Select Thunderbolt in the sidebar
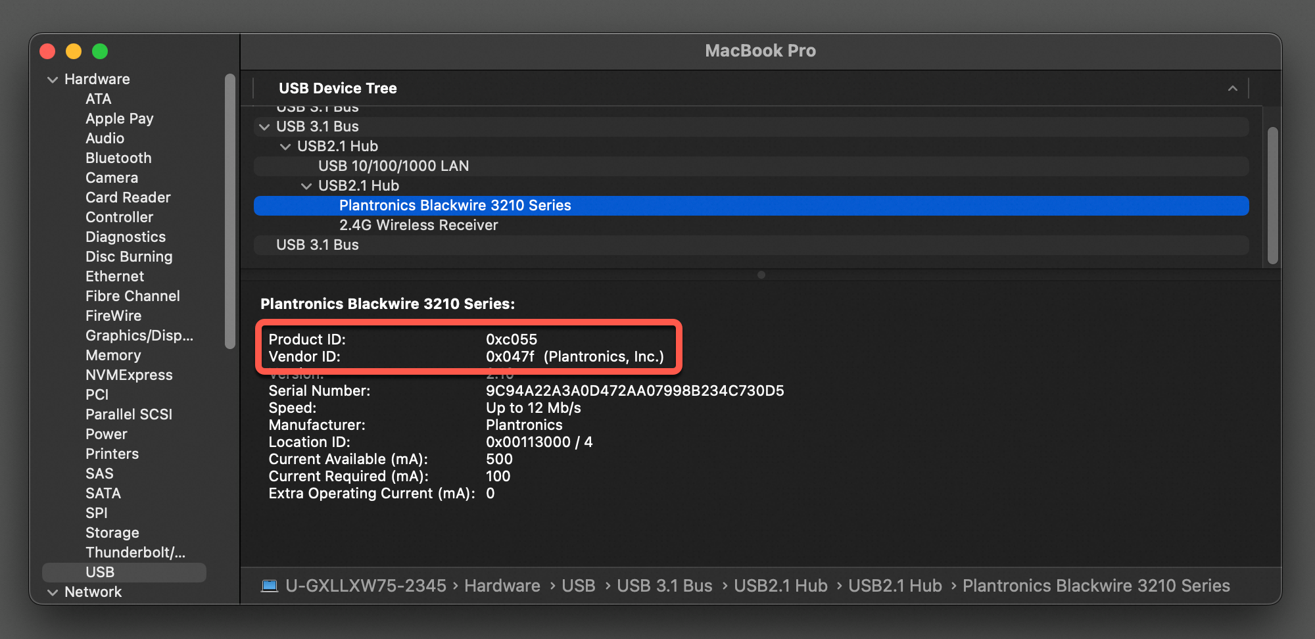The height and width of the screenshot is (639, 1315). click(134, 552)
